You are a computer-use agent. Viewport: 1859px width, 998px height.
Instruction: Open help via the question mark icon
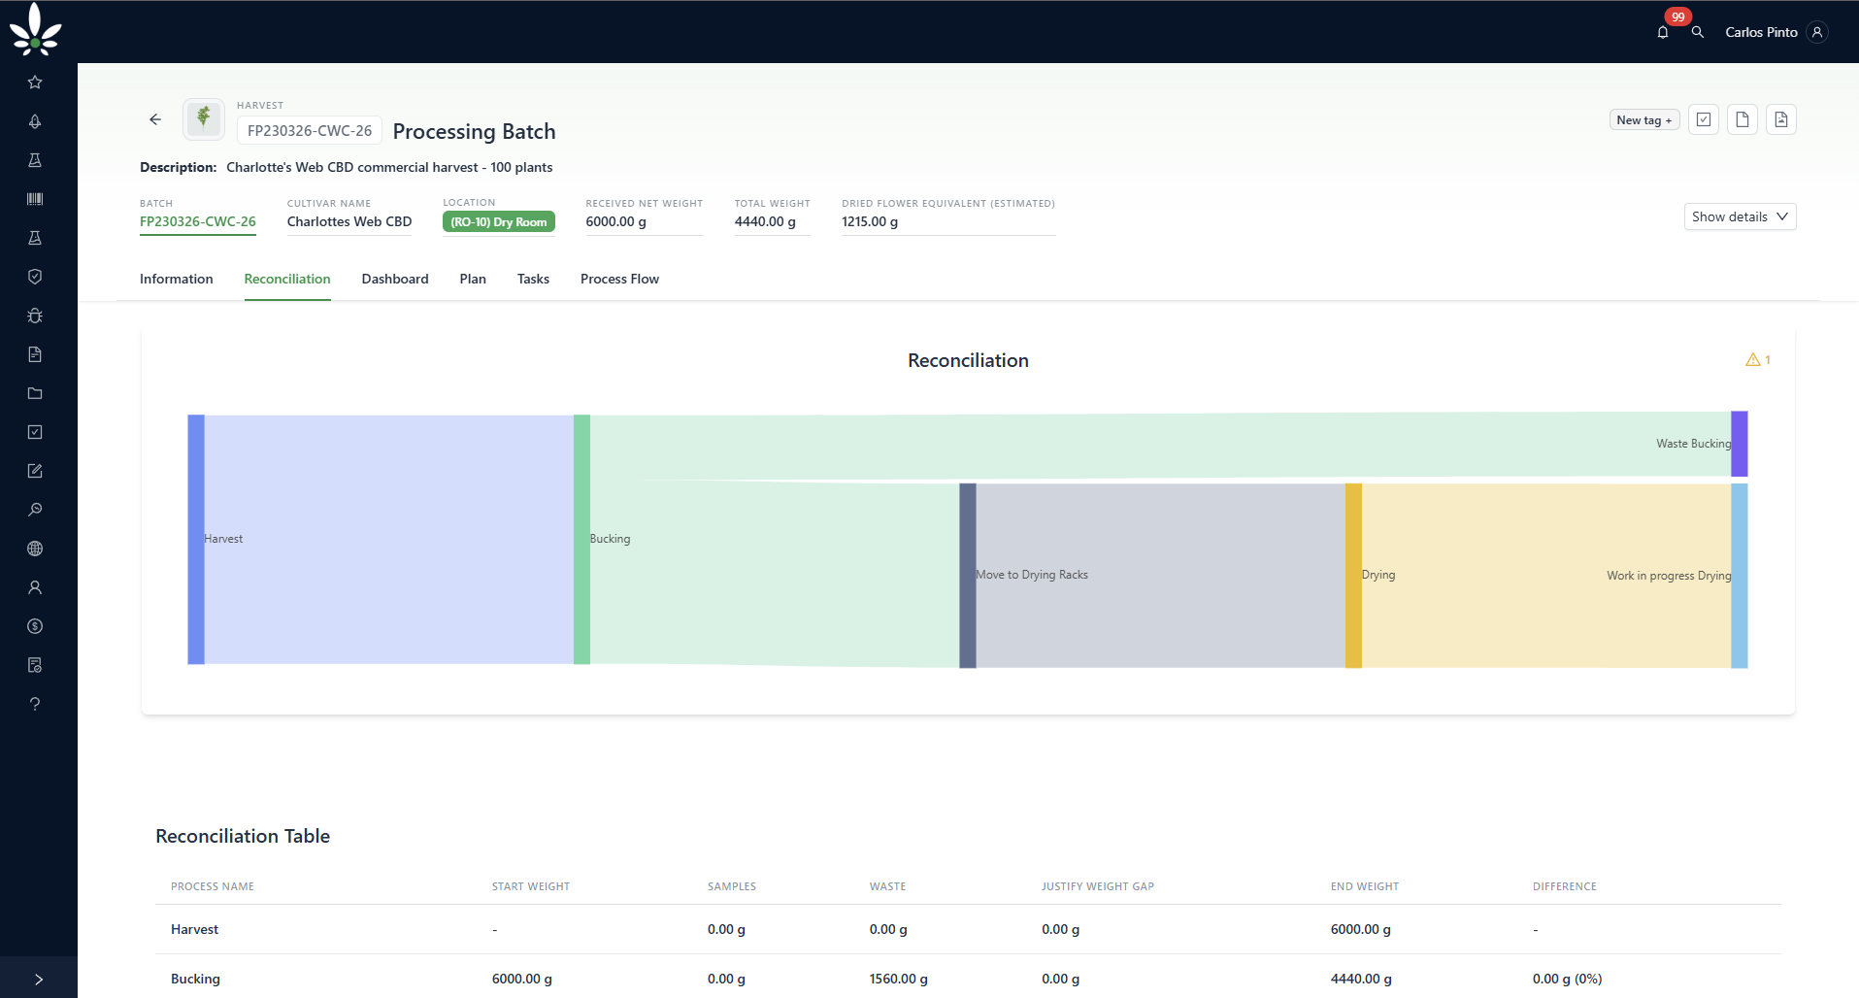point(35,704)
